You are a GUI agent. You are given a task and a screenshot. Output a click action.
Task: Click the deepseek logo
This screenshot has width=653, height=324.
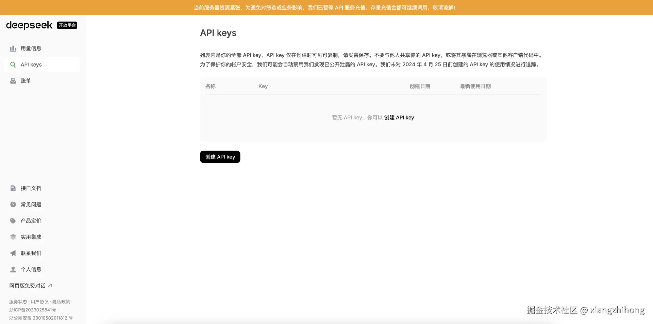pos(29,25)
